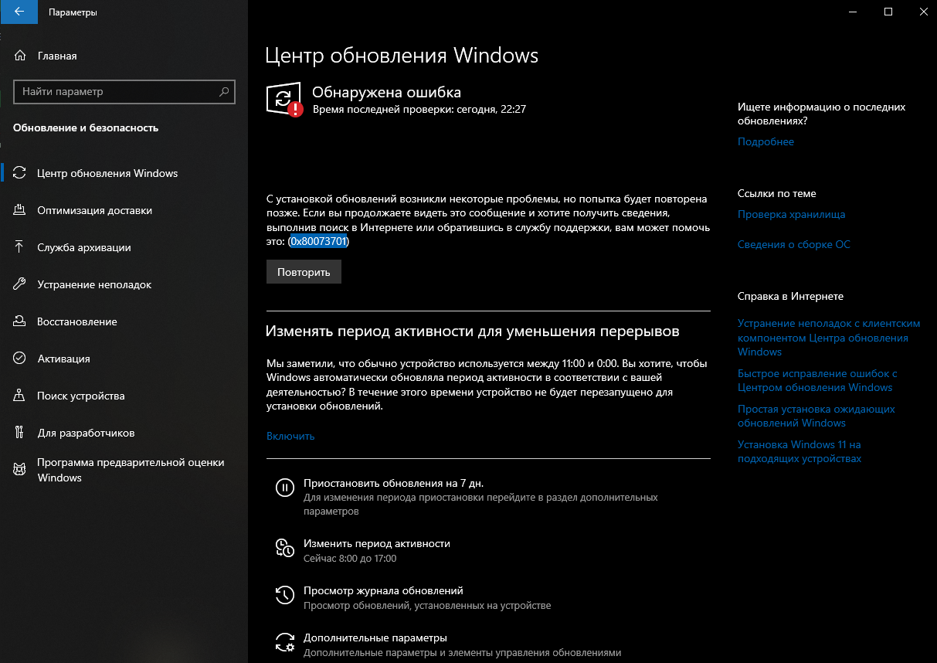The width and height of the screenshot is (937, 663).
Task: Click the highlighted error code 0x80073701
Action: pyautogui.click(x=319, y=242)
